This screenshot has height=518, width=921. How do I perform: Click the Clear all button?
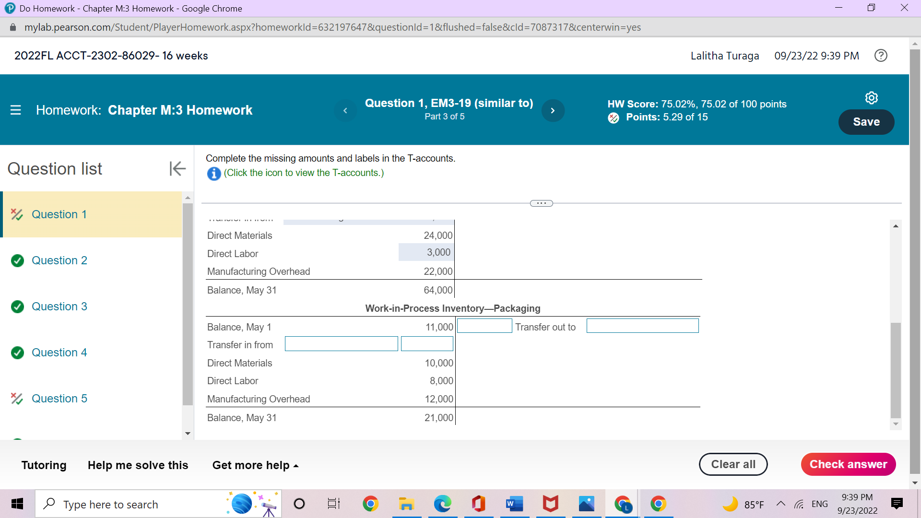pyautogui.click(x=733, y=464)
